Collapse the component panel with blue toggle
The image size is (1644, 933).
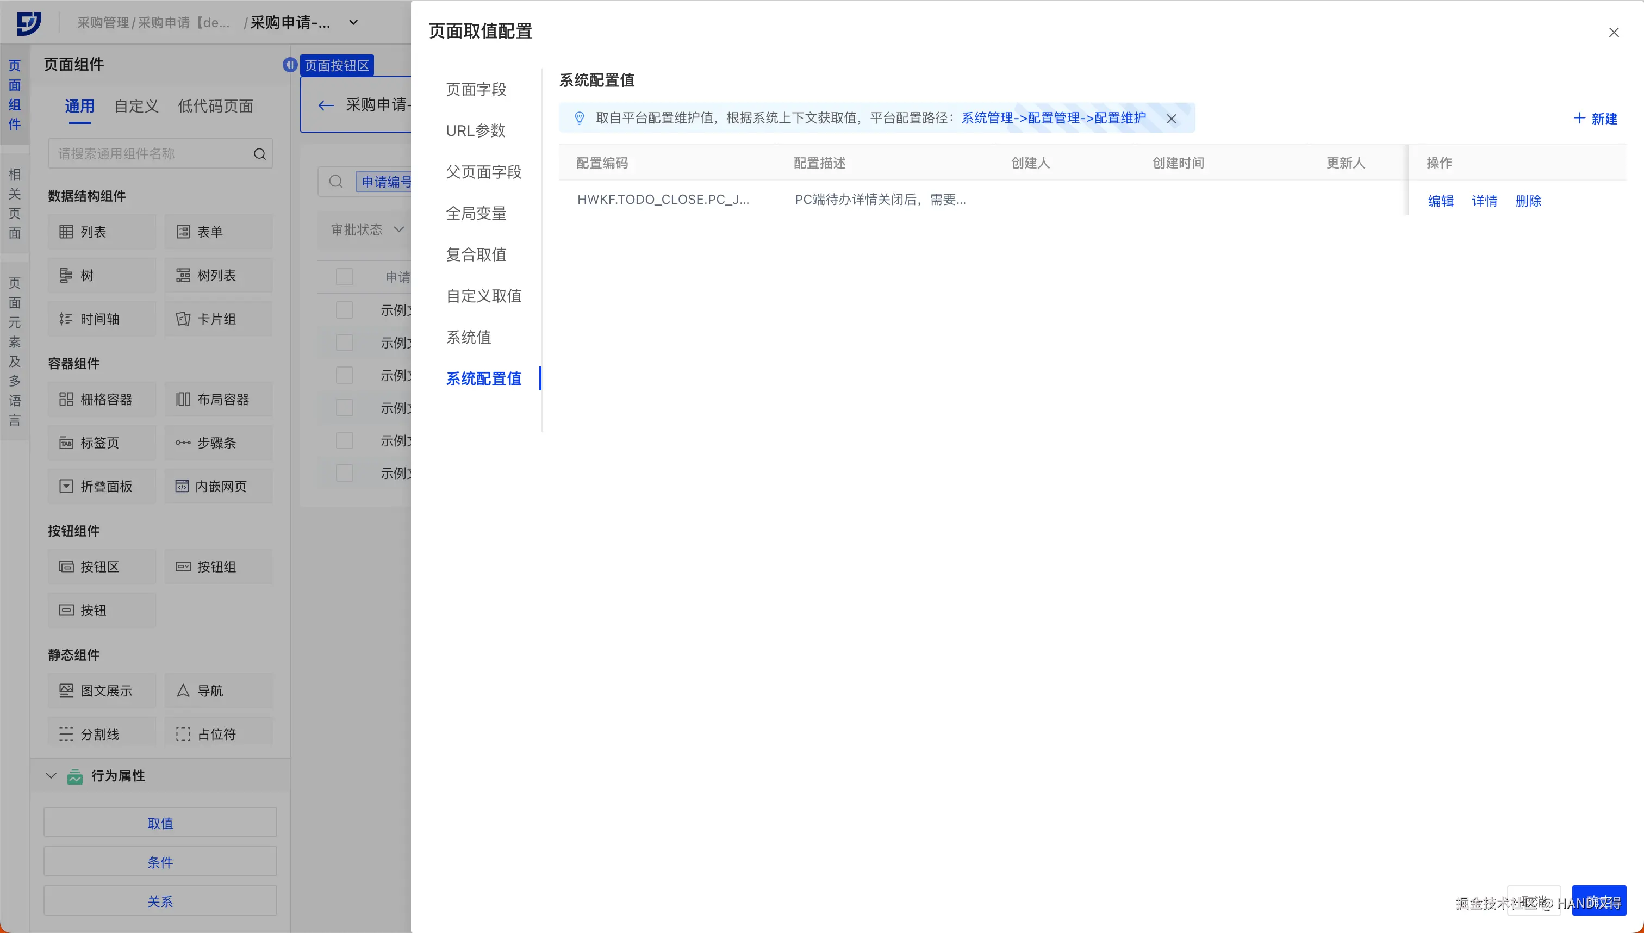290,65
